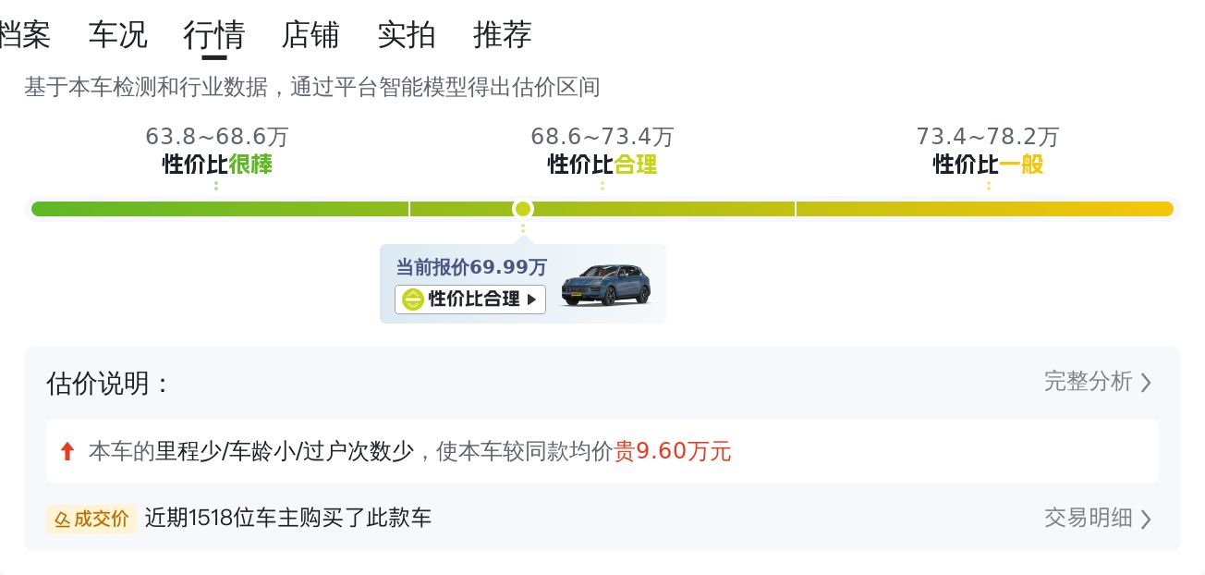
Task: Open the blue car thumbnail image
Action: point(605,285)
